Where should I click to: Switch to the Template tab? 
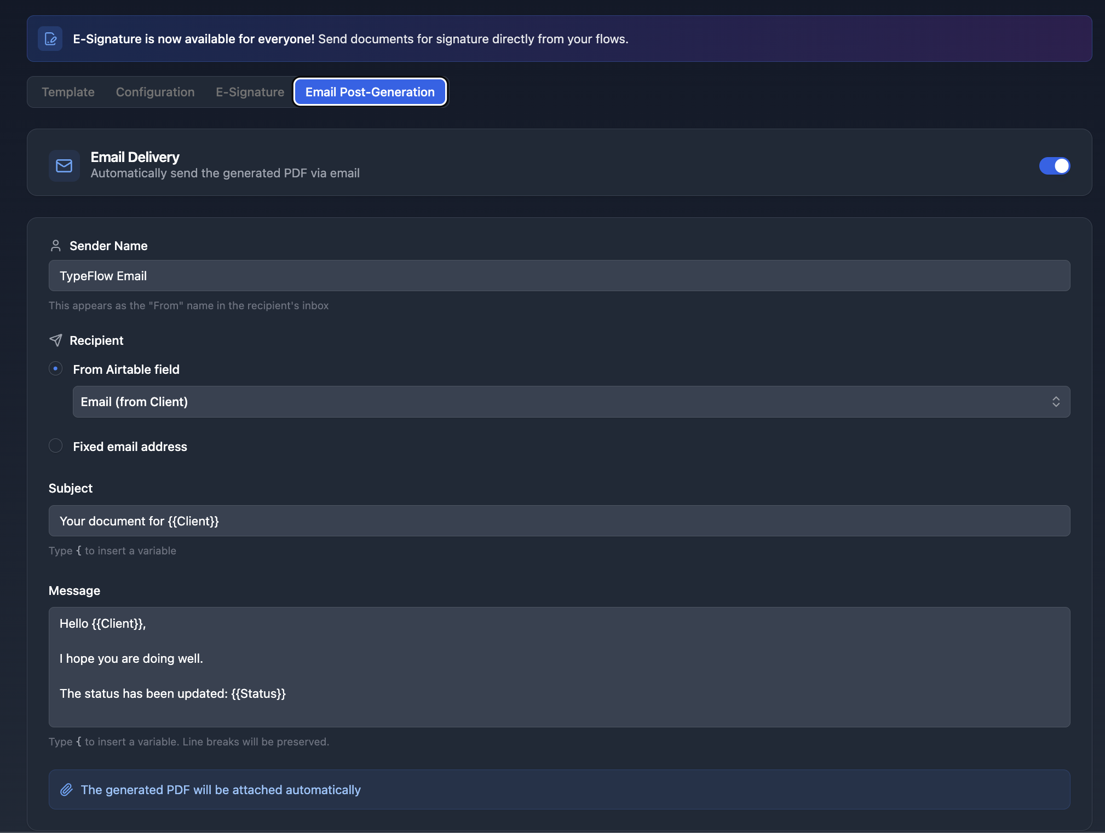tap(68, 92)
